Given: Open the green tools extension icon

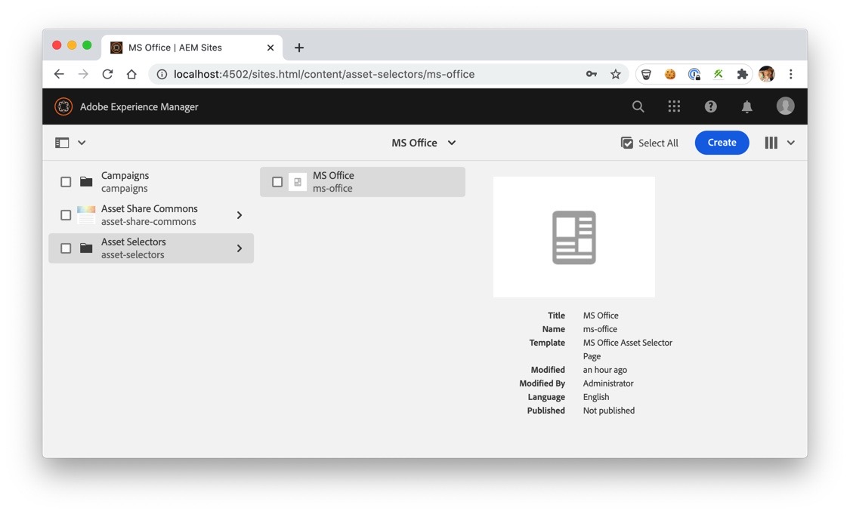Looking at the screenshot, I should (719, 74).
